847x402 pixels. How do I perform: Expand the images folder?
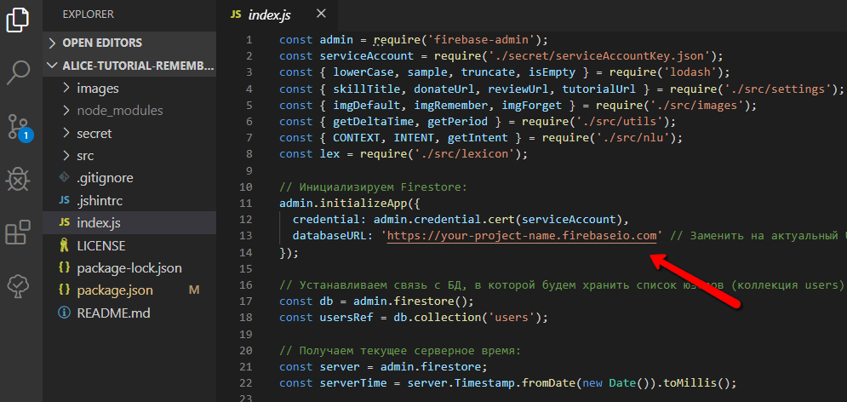129,88
